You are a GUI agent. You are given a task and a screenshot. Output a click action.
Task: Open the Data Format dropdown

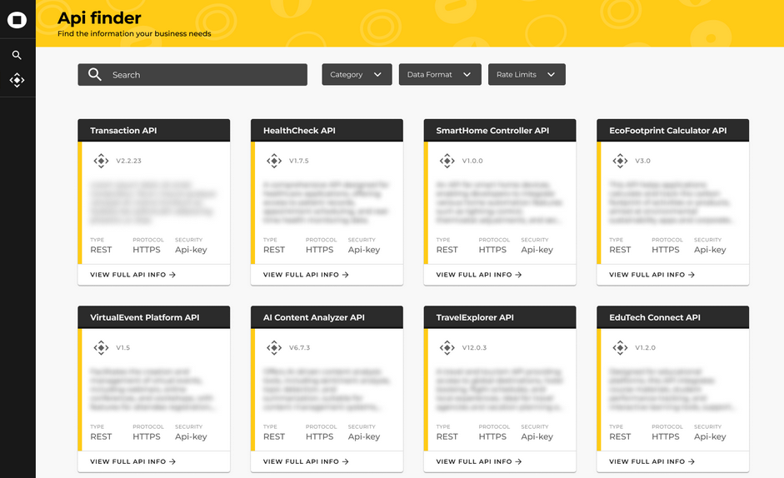[439, 75]
